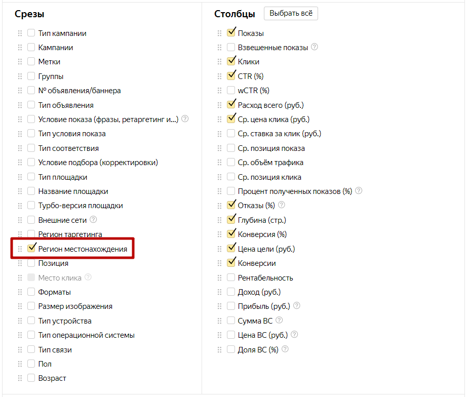Image resolution: width=468 pixels, height=397 pixels.
Task: Click help icon next to Процент полученных показов
Action: click(359, 191)
